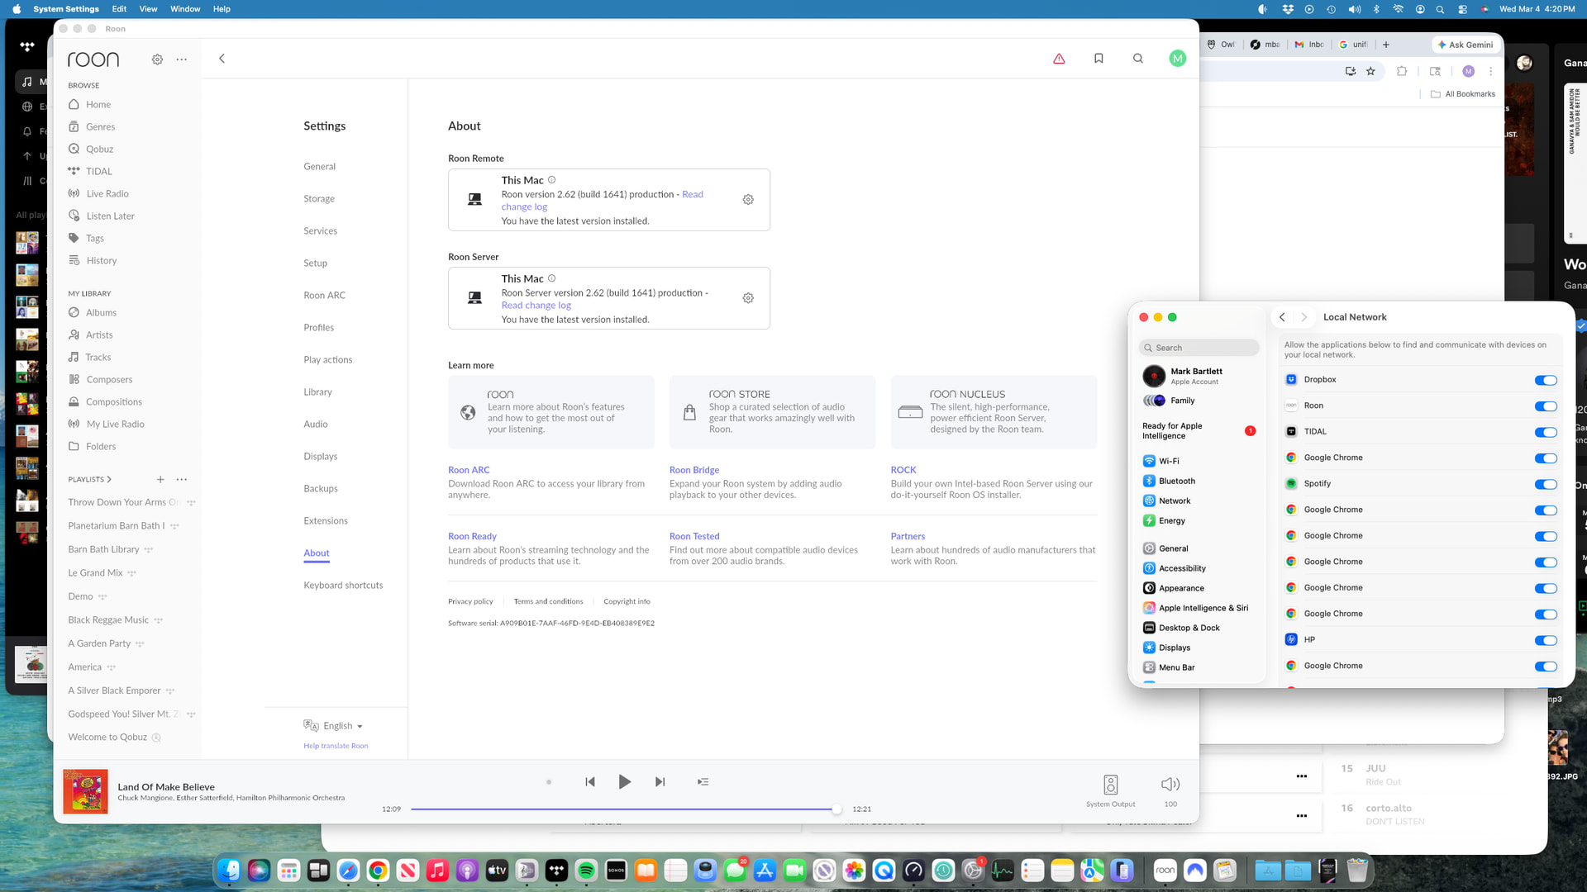Open the volume speaker icon

[1170, 784]
